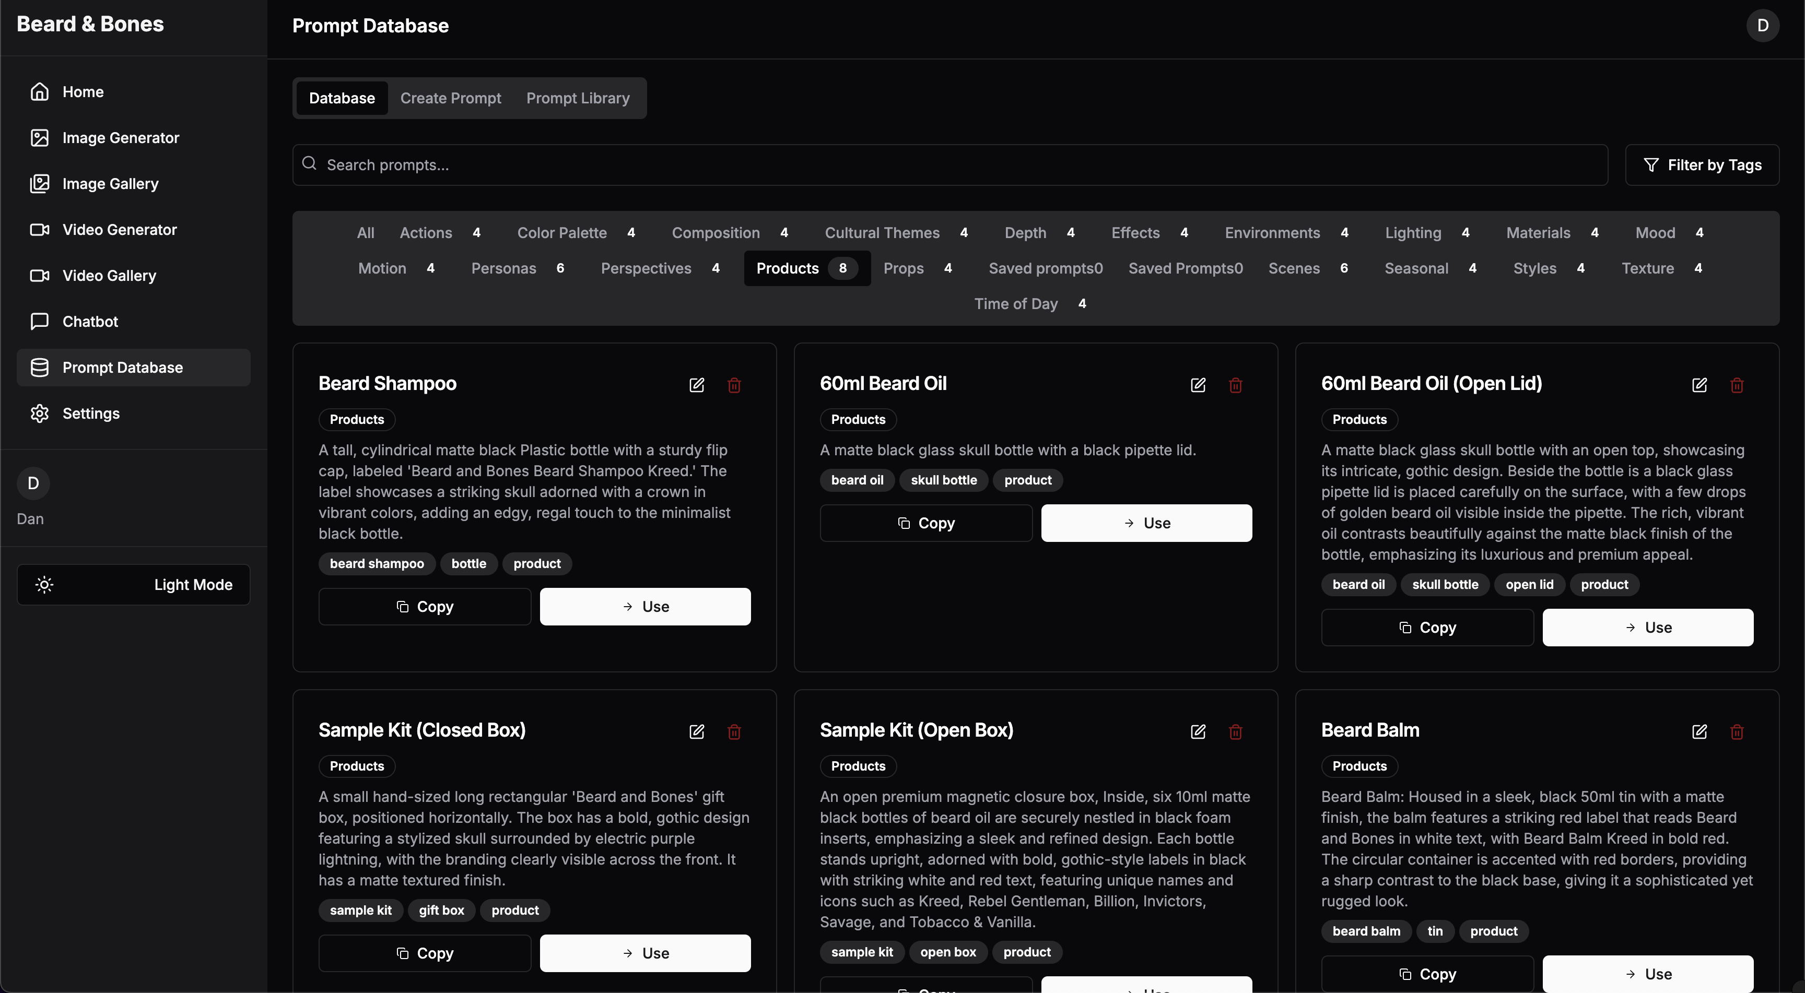This screenshot has height=993, width=1805.
Task: Click the D avatar in the top right
Action: [x=1763, y=26]
